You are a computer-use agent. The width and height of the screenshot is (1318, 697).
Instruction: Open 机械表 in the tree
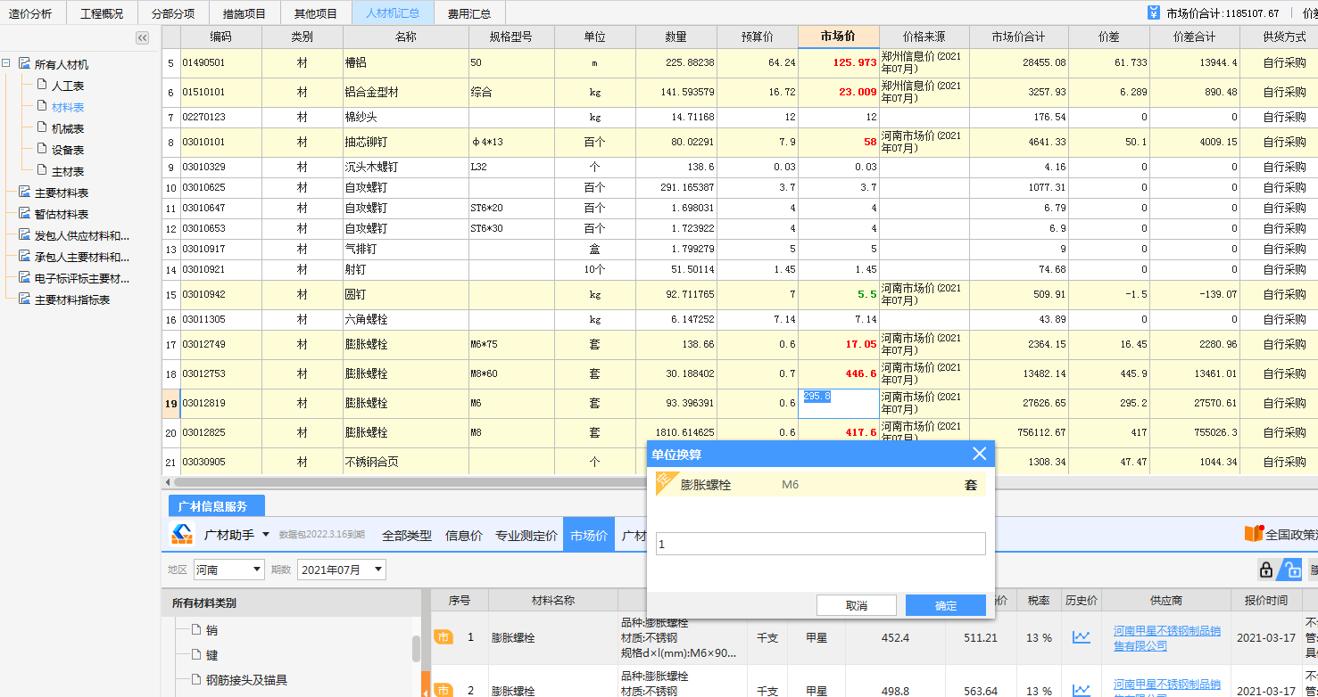point(68,129)
